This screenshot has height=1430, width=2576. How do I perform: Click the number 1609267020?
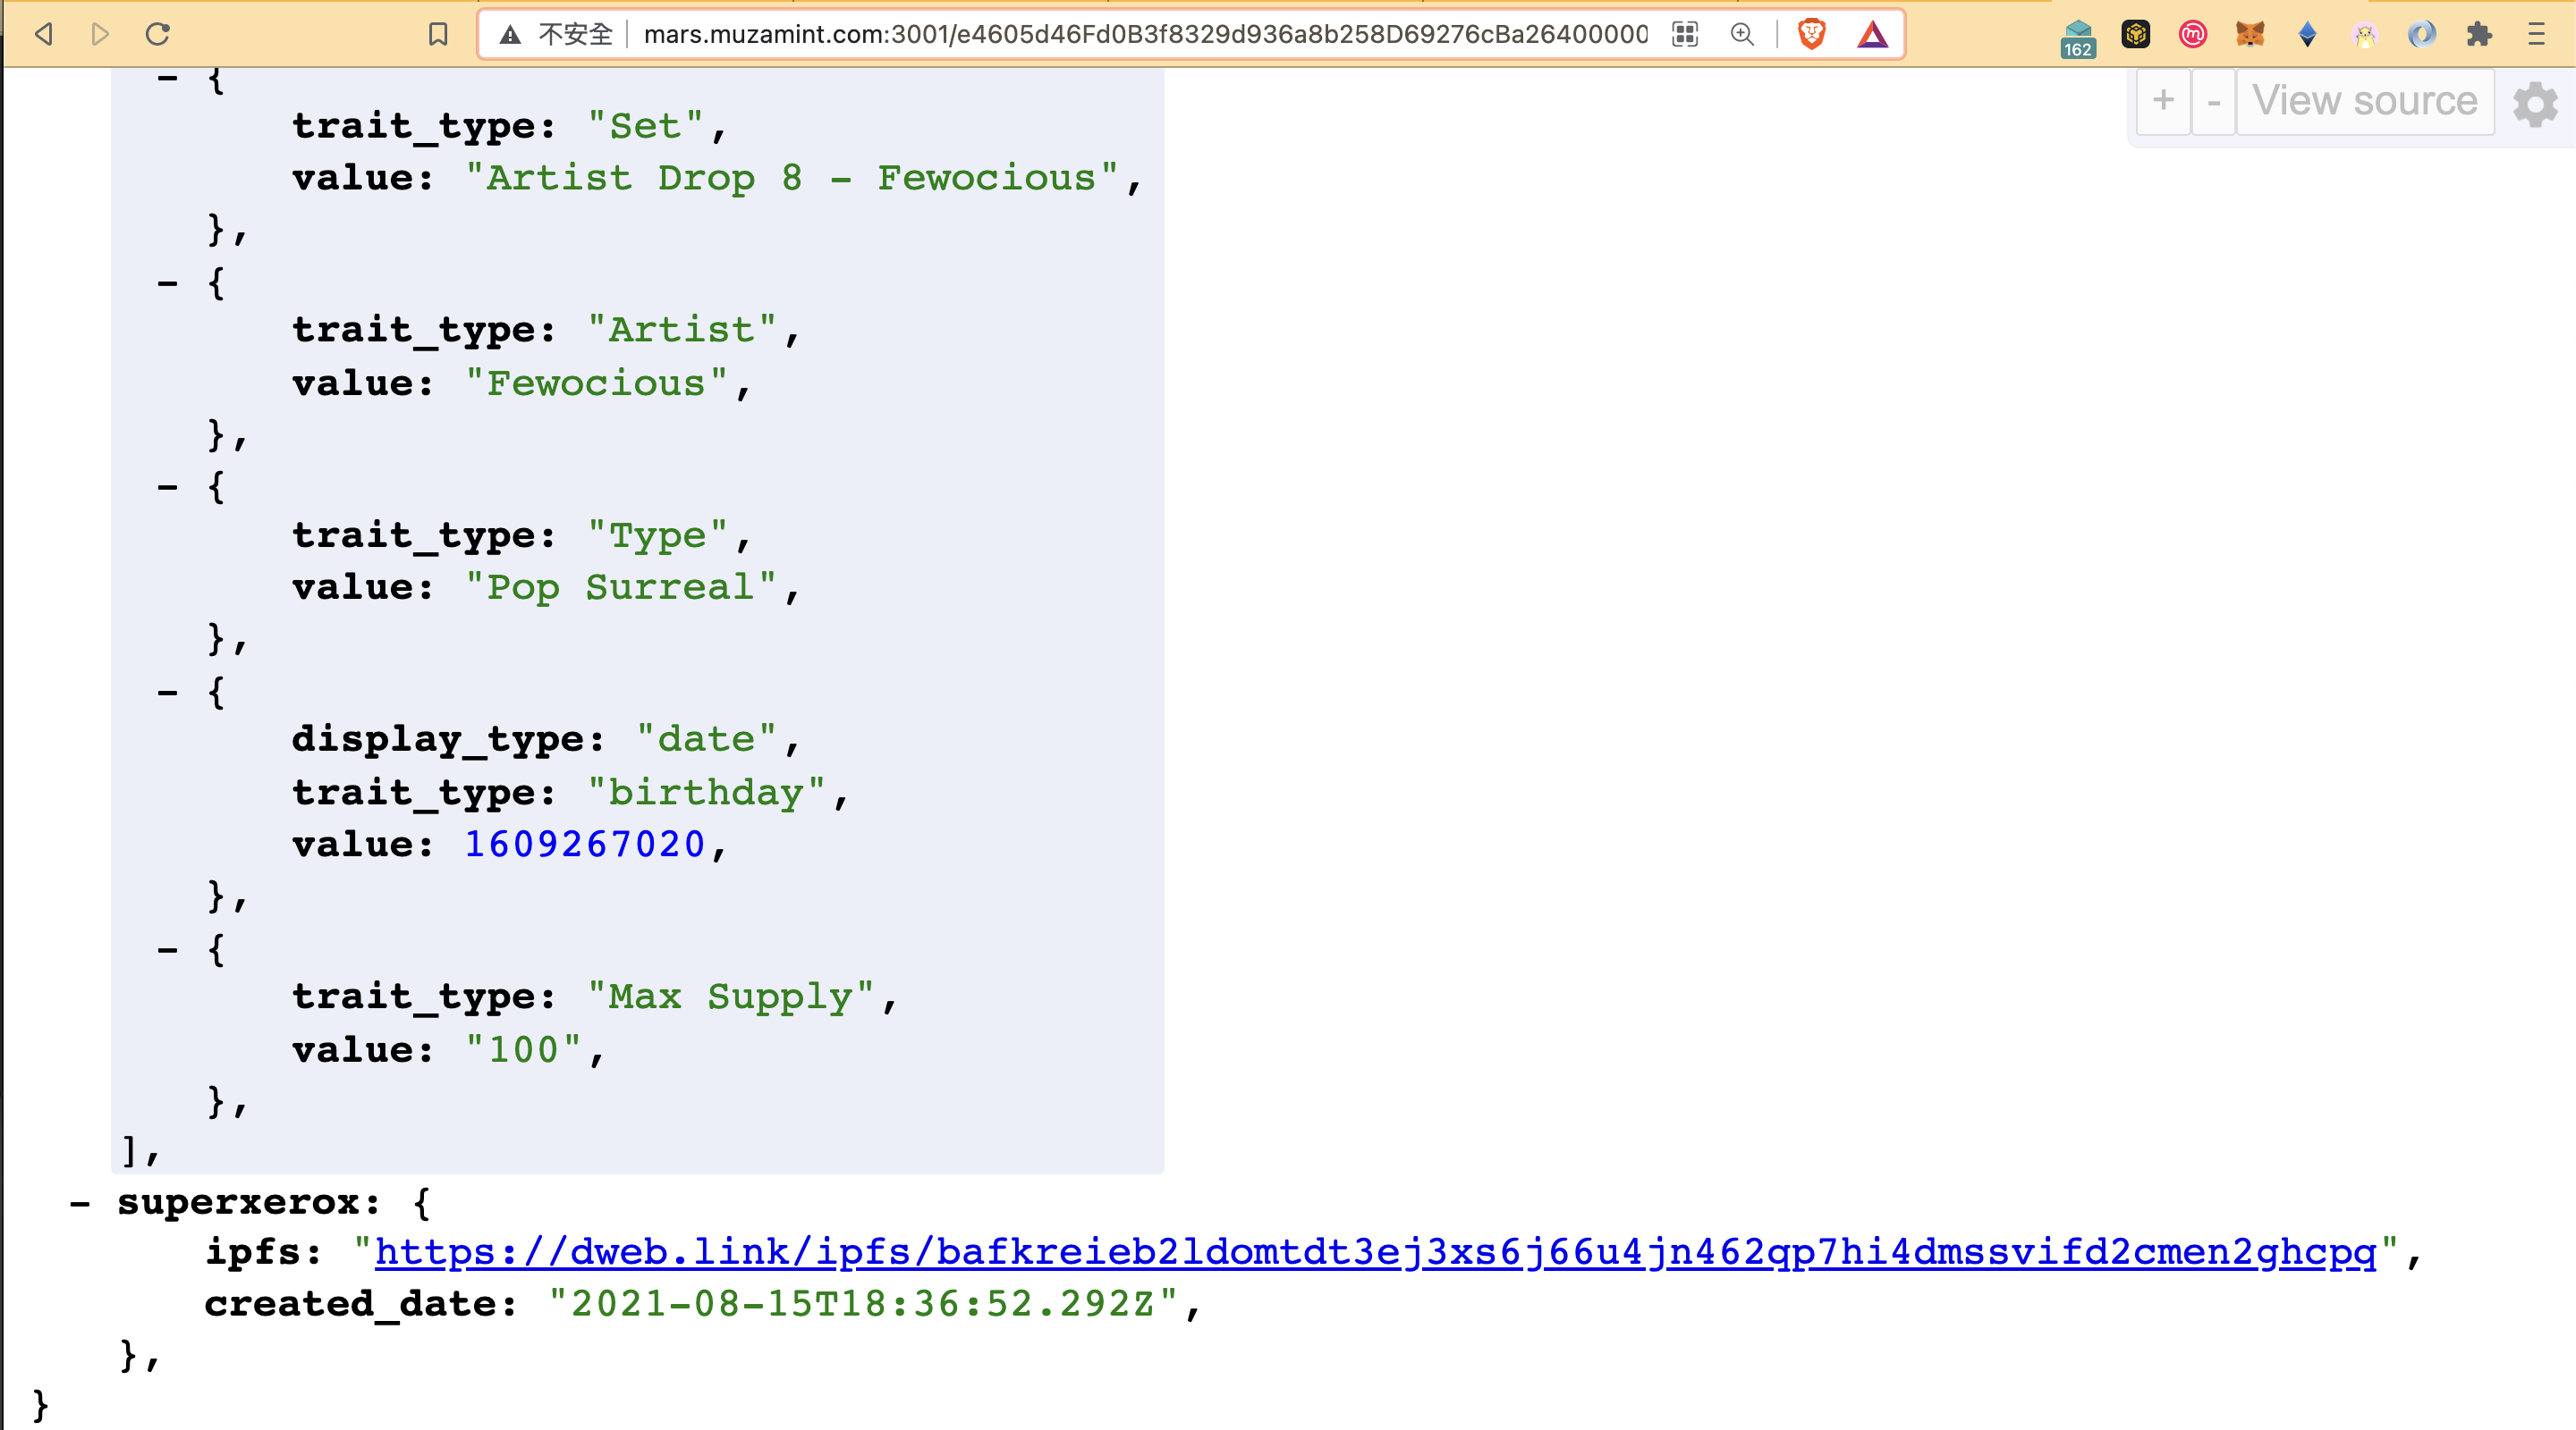(585, 845)
